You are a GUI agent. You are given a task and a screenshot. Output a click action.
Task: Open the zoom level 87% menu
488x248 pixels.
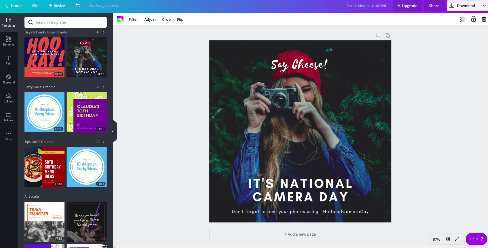[x=436, y=239]
